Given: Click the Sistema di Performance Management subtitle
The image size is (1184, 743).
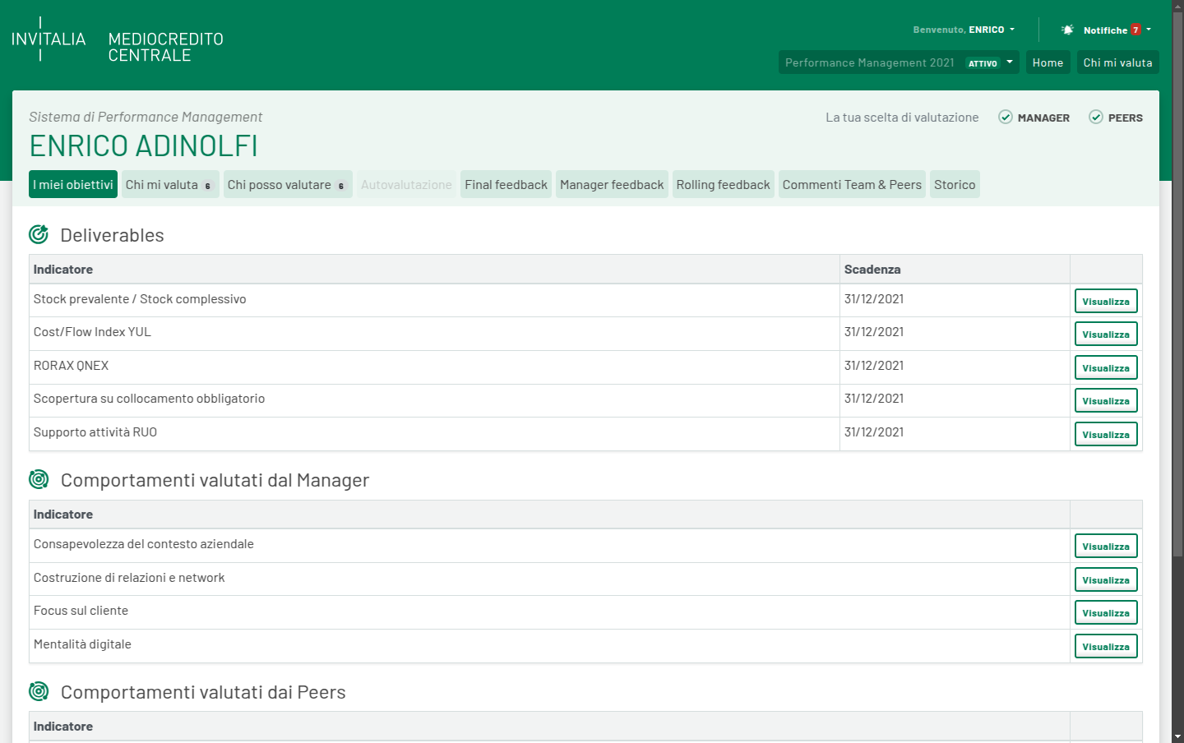Looking at the screenshot, I should 146,117.
